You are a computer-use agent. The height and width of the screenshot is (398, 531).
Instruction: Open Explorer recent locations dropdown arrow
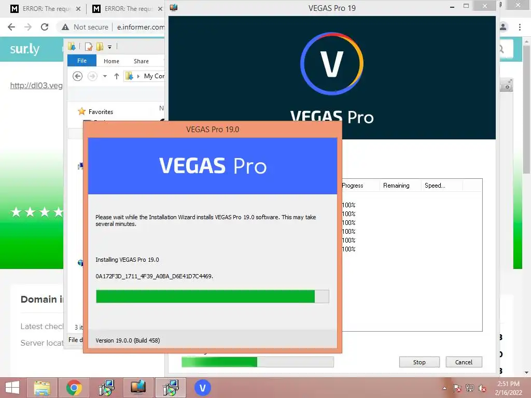coord(105,76)
